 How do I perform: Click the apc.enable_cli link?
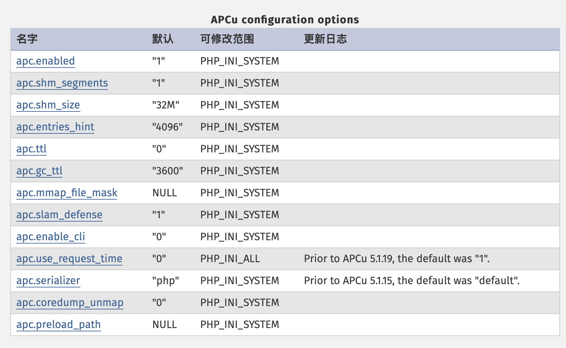(x=51, y=237)
